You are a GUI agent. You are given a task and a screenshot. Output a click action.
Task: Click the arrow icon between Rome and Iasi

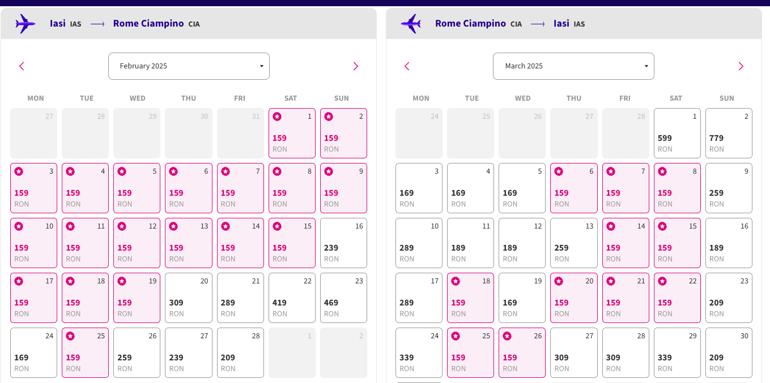537,24
